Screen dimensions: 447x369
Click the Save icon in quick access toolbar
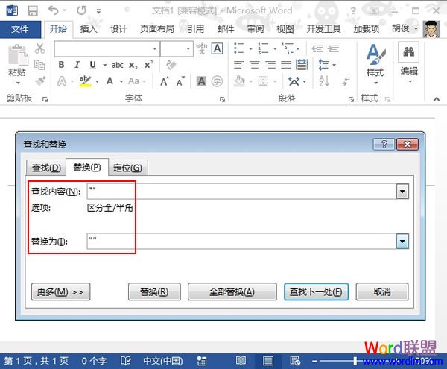coord(33,10)
